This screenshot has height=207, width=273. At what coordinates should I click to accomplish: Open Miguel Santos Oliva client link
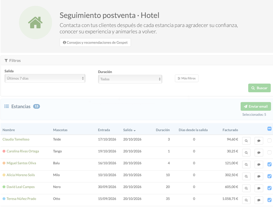(x=21, y=163)
